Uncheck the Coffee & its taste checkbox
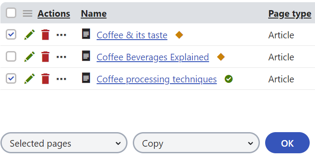 coord(11,34)
